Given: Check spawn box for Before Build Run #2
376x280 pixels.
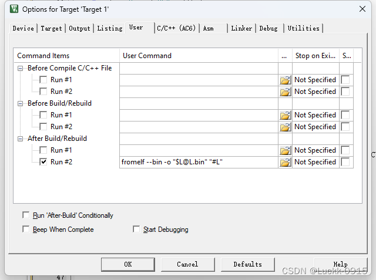Looking at the screenshot, I should click(x=345, y=127).
